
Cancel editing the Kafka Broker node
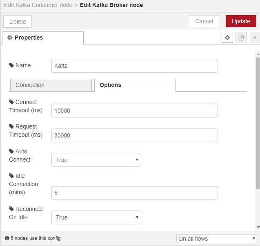204,21
